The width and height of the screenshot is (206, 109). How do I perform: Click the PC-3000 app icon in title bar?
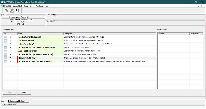2,2
